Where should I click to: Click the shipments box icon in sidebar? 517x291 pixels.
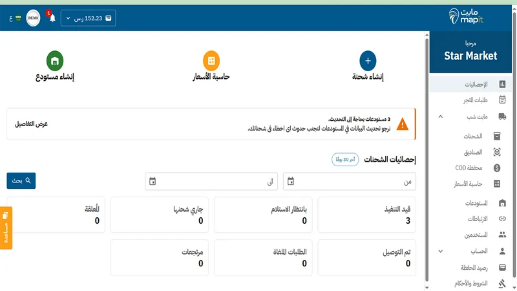point(497,136)
